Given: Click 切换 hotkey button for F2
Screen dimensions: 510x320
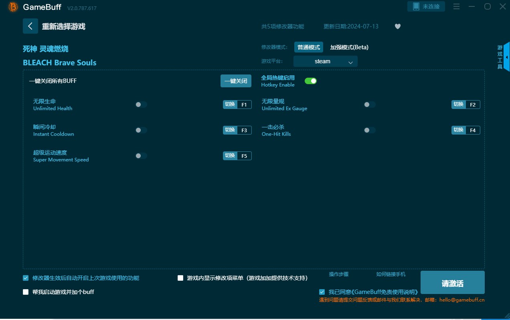Looking at the screenshot, I should tap(459, 105).
